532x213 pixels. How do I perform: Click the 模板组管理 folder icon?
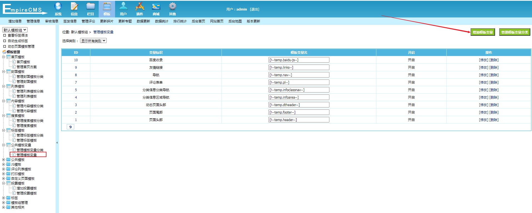[x=8, y=202]
